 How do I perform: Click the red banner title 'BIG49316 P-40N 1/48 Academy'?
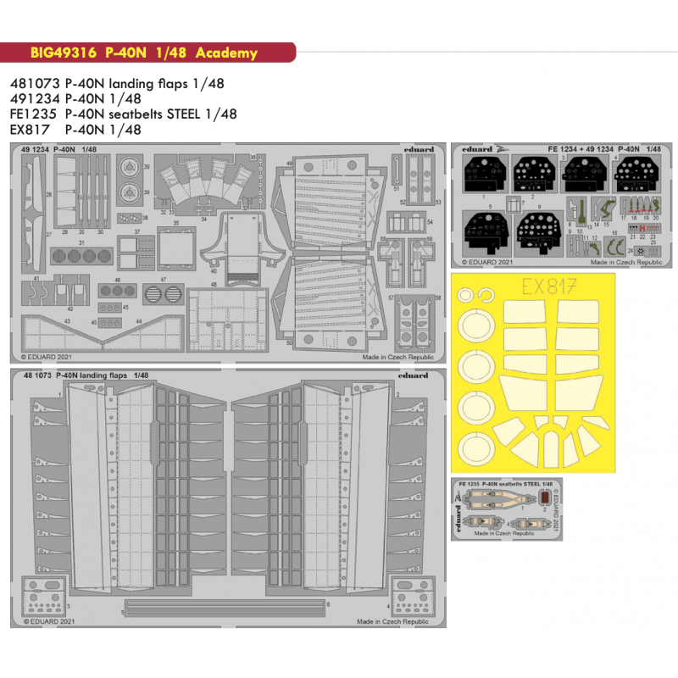(143, 53)
